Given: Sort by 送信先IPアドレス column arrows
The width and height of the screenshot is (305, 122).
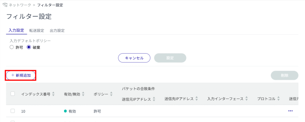Looking at the screenshot, I should click(x=197, y=99).
